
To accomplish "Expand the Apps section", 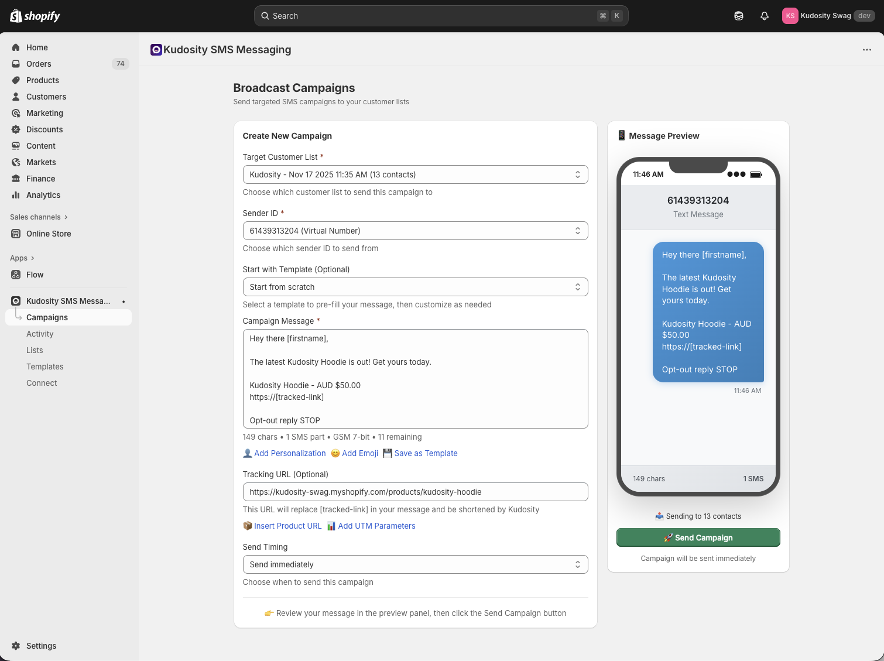I will [22, 258].
